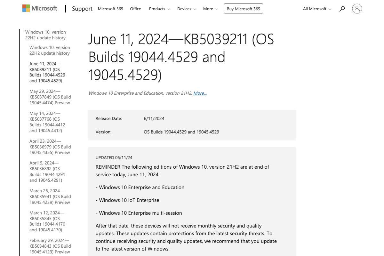
Task: Open February 29, 2024 KB5034843 Preview entry
Action: 50,246
